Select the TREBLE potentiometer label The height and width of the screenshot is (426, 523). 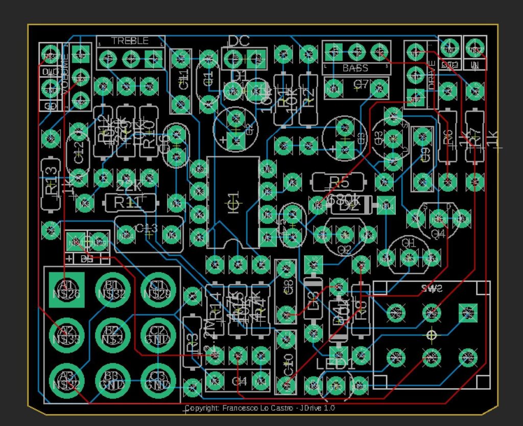(130, 41)
